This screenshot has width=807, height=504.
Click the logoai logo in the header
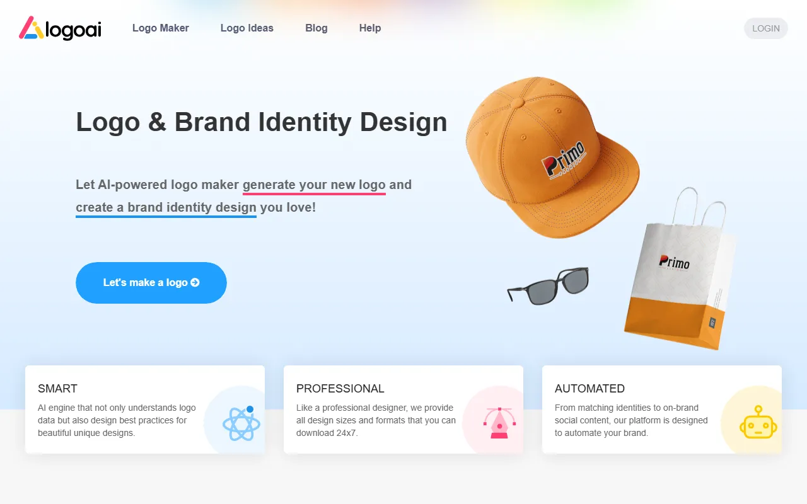60,28
